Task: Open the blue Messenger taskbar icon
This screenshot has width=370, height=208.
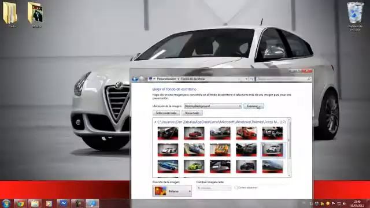Action: click(63, 203)
